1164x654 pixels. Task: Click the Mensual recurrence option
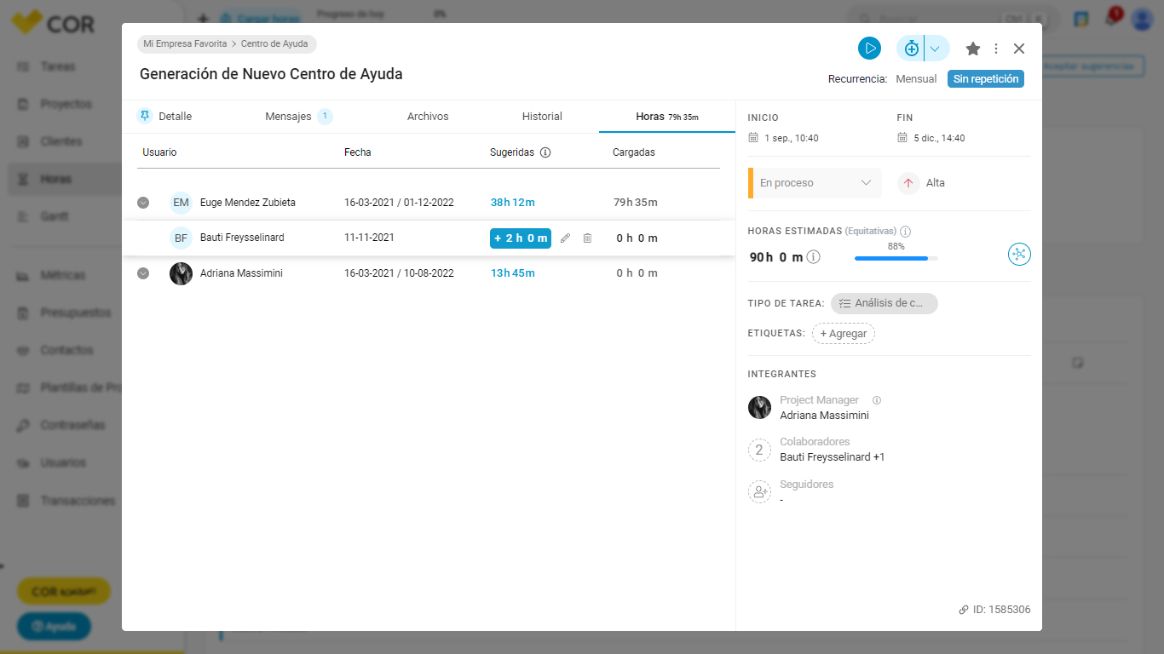916,79
